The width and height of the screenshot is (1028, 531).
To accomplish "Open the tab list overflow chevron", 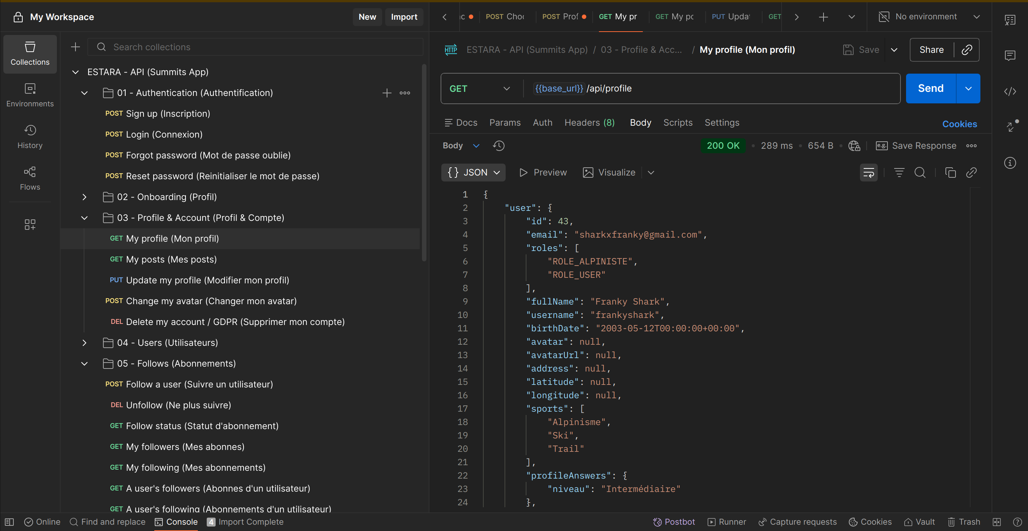I will [852, 17].
